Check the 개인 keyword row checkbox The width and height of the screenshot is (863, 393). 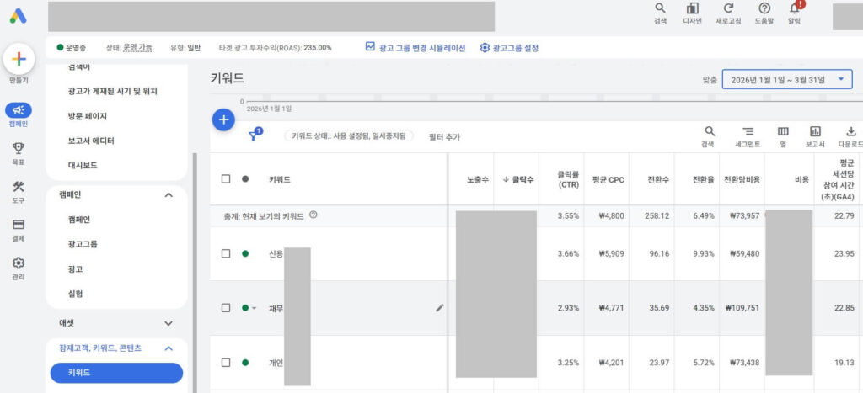click(x=226, y=363)
